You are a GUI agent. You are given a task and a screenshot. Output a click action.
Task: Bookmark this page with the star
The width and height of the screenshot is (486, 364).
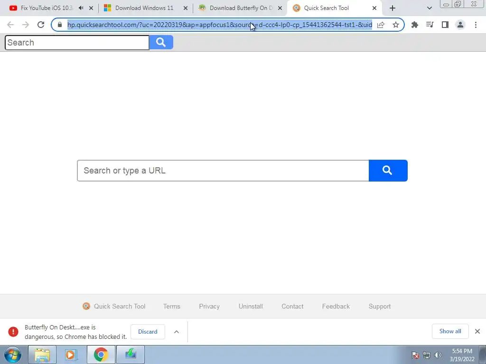point(396,25)
